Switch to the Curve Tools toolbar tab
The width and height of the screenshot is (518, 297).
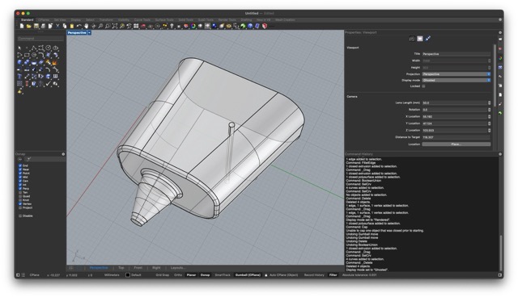coord(142,19)
